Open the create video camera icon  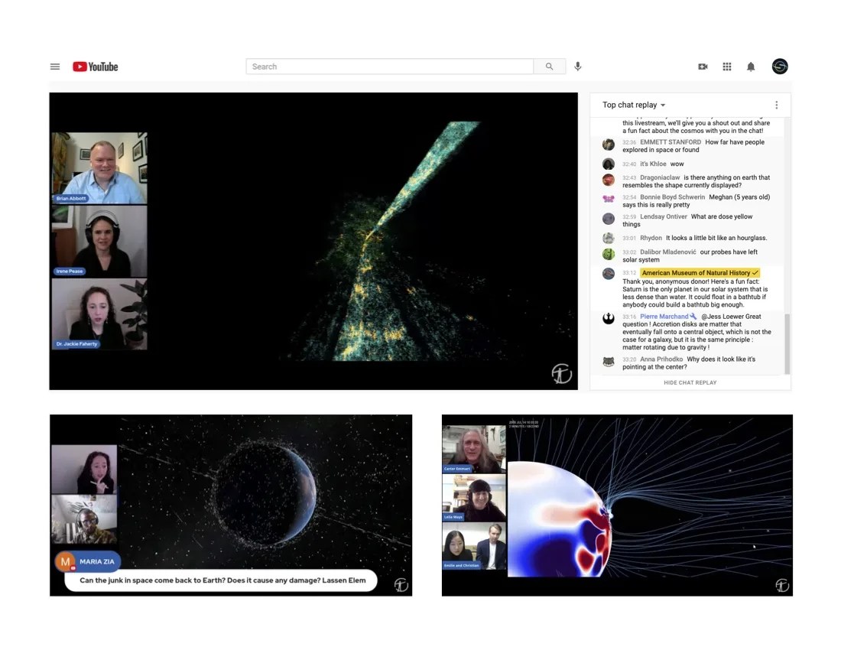(x=703, y=67)
